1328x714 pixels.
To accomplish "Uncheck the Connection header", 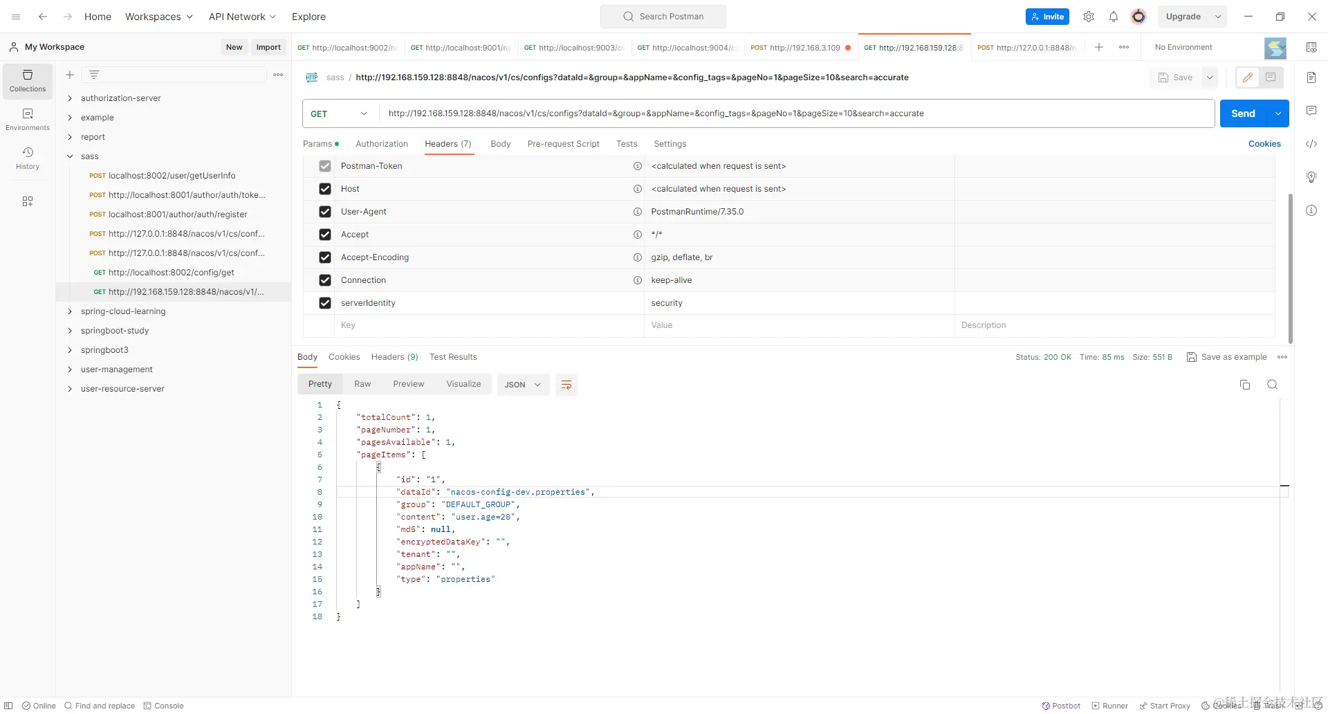I will (325, 280).
